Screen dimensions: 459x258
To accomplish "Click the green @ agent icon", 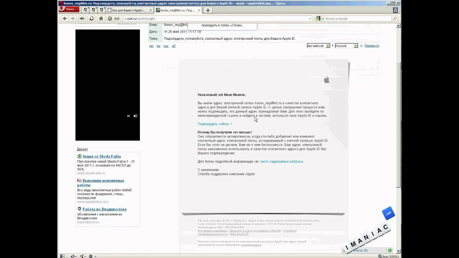I will [x=390, y=250].
